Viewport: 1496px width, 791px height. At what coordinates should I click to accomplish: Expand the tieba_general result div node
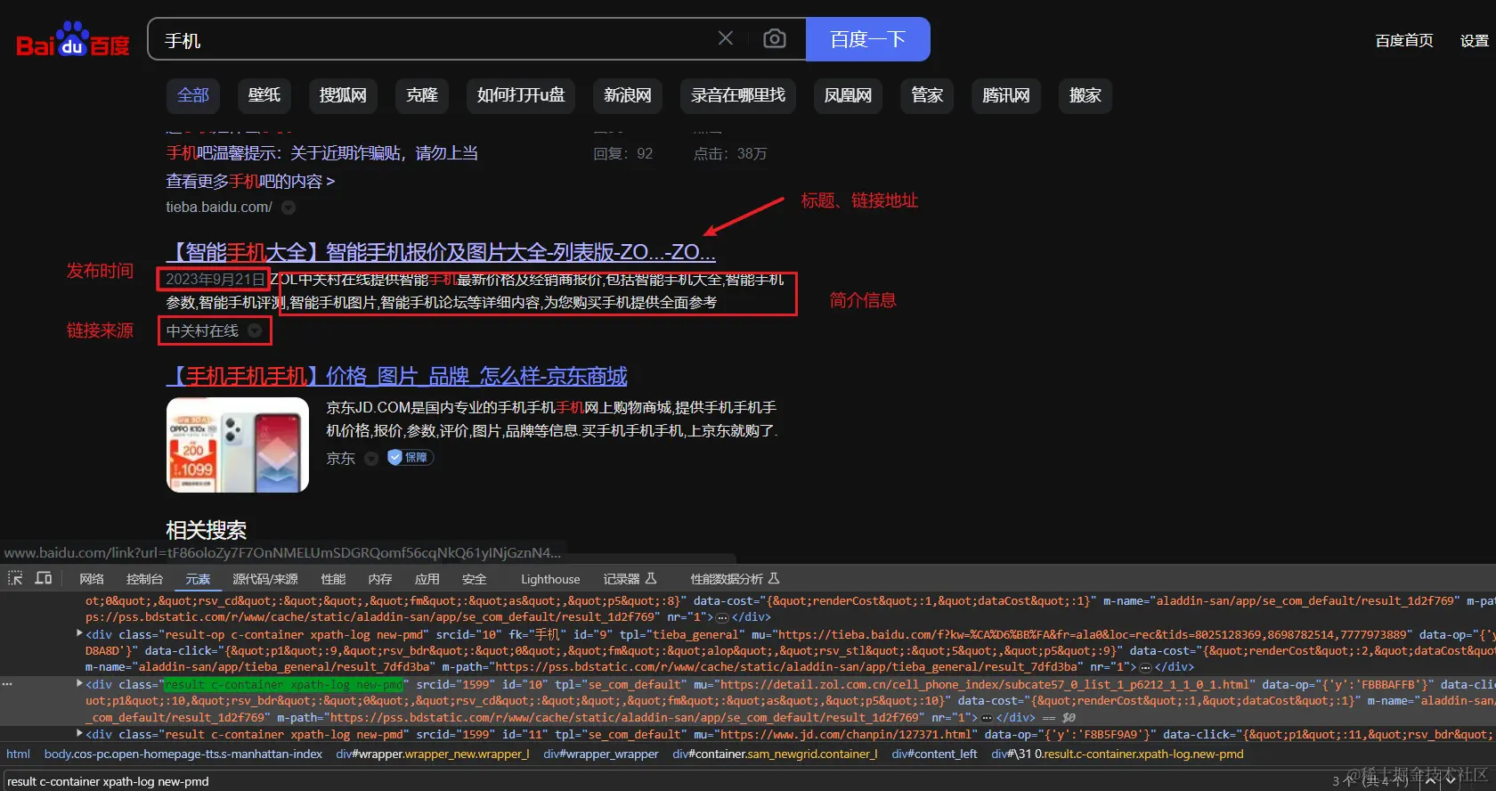(79, 634)
